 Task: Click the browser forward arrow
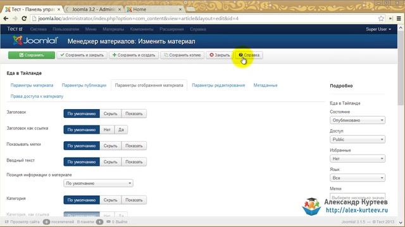click(x=15, y=18)
